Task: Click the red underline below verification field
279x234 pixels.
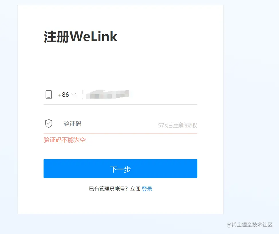Action: (120, 133)
